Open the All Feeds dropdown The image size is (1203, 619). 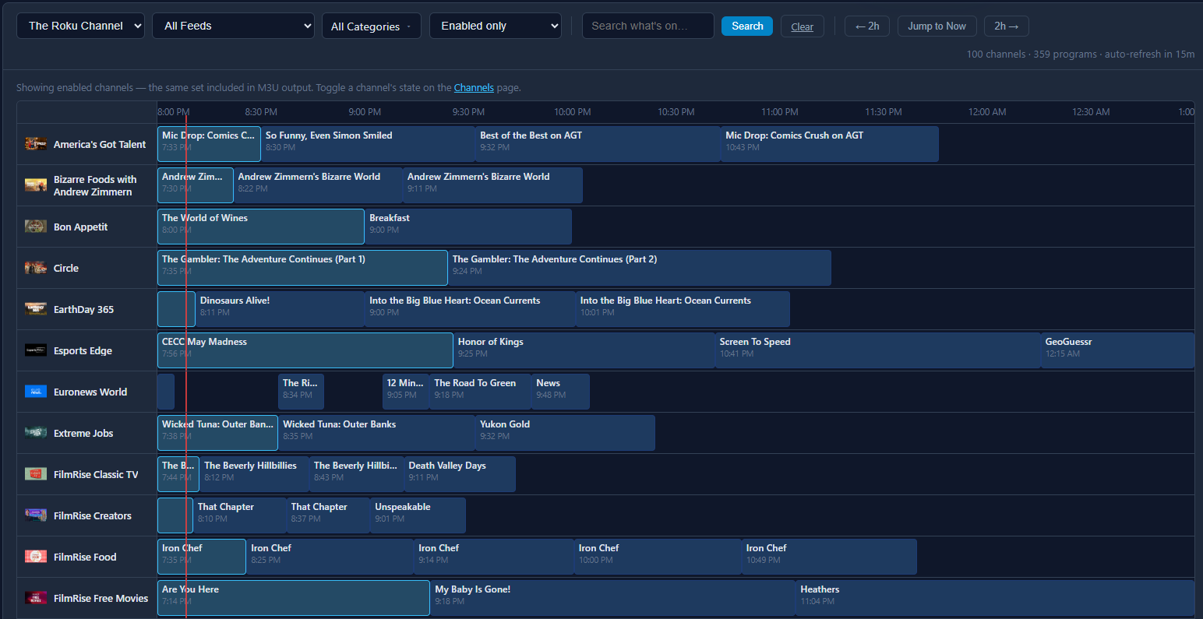233,26
